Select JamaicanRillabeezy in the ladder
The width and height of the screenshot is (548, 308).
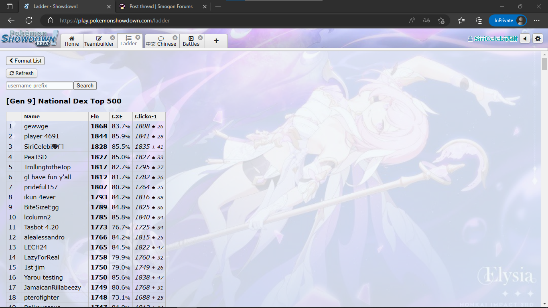[x=53, y=287]
